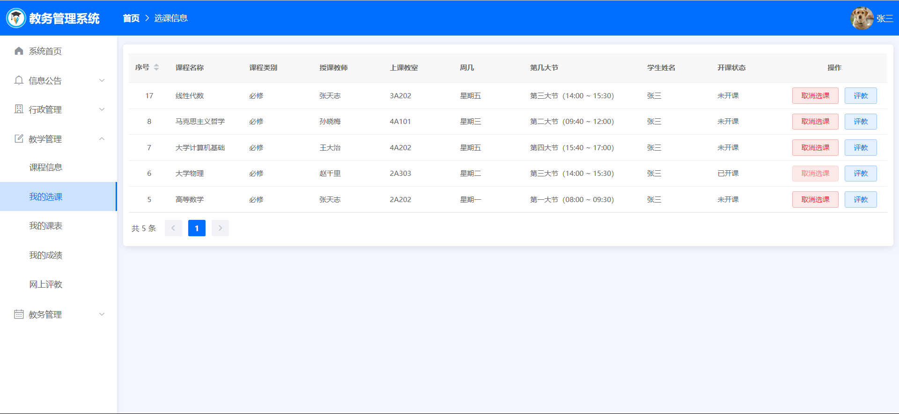The height and width of the screenshot is (414, 899).
Task: Cancel selection of 线性代数 course
Action: (x=815, y=96)
